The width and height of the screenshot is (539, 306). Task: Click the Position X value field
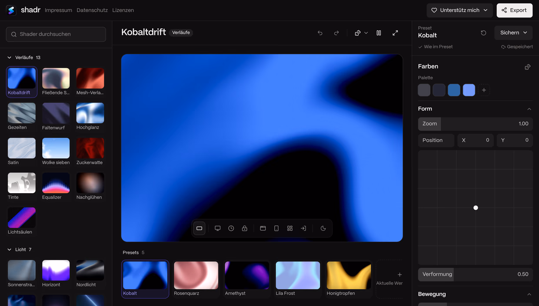pos(476,140)
